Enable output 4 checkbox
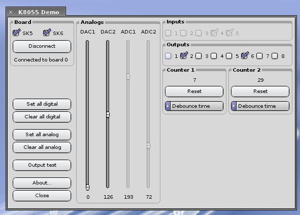The height and width of the screenshot is (215, 300). [214, 56]
